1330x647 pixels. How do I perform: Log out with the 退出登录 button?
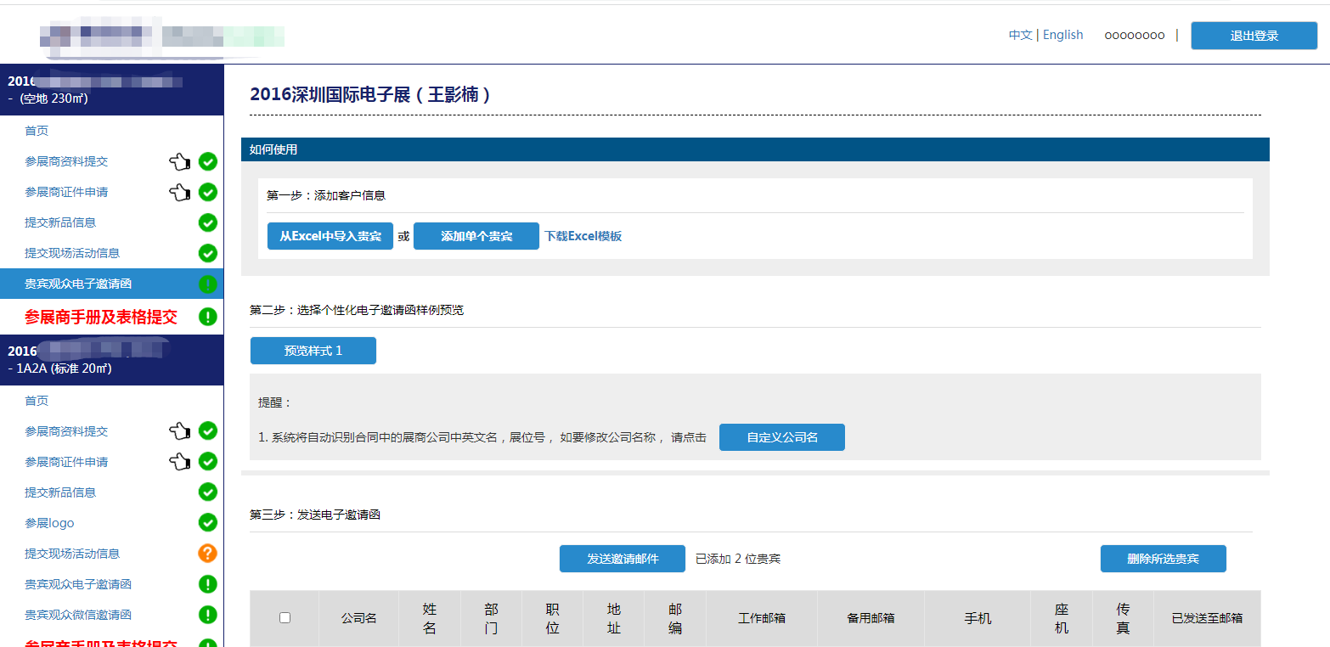(x=1254, y=36)
